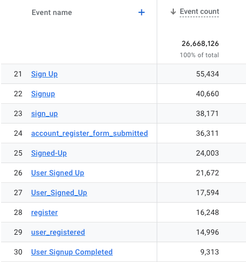Viewport: 246px width, 262px height.
Task: Open the Sign Up event link
Action: (44, 74)
